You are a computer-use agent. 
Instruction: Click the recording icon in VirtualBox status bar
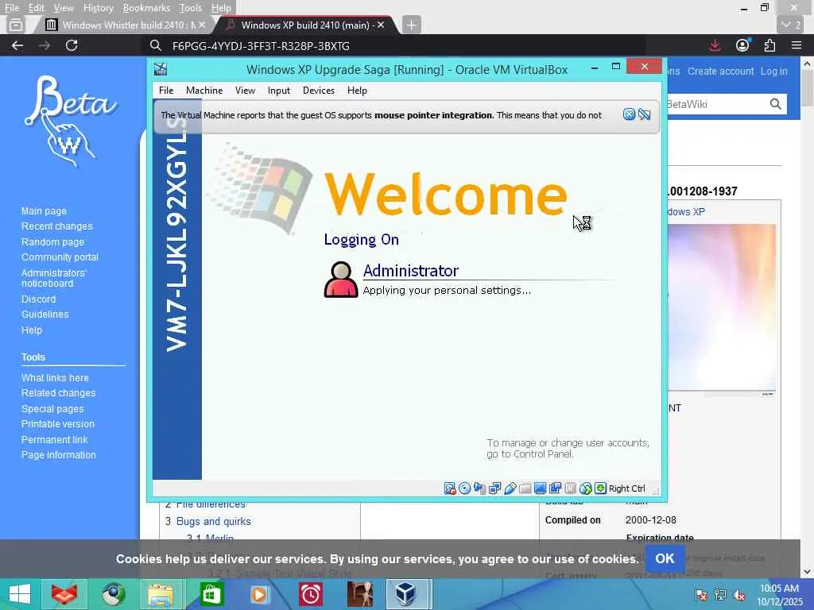[x=555, y=488]
